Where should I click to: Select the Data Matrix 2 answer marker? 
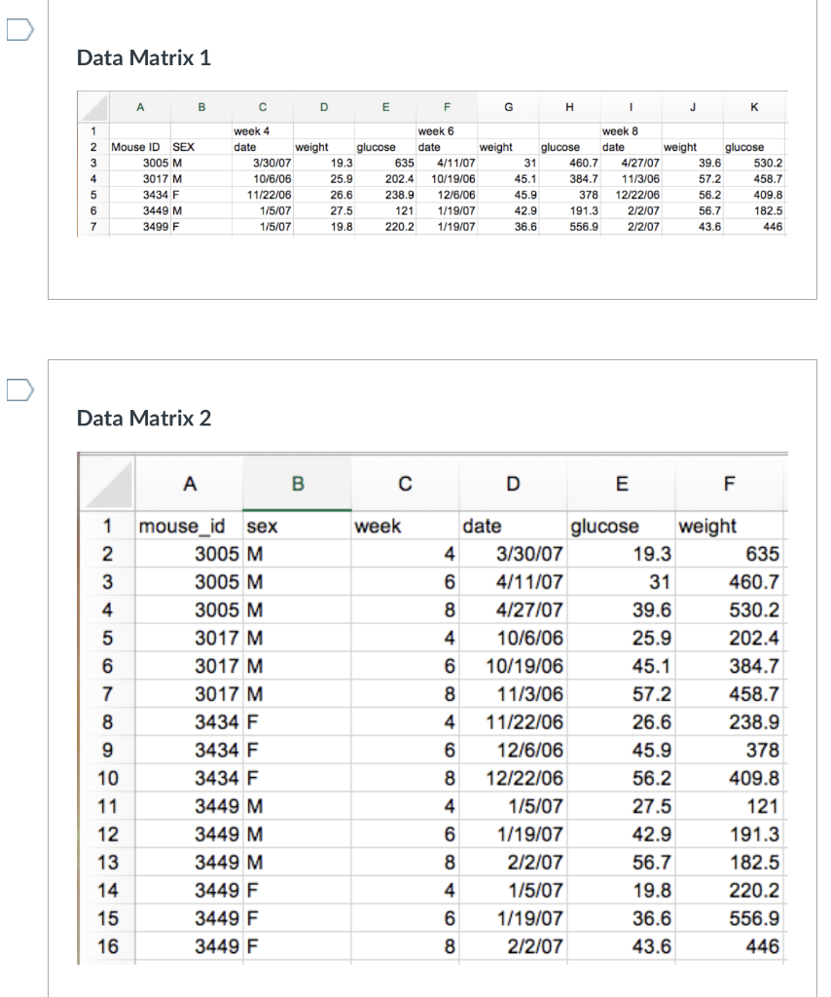[19, 390]
